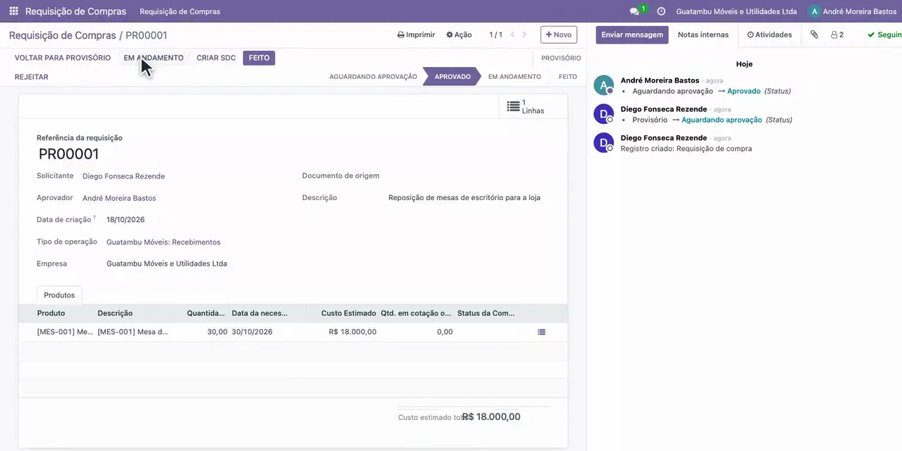Screen dimensions: 902x451
Task: Click Voltar para Provisório button
Action: point(63,58)
